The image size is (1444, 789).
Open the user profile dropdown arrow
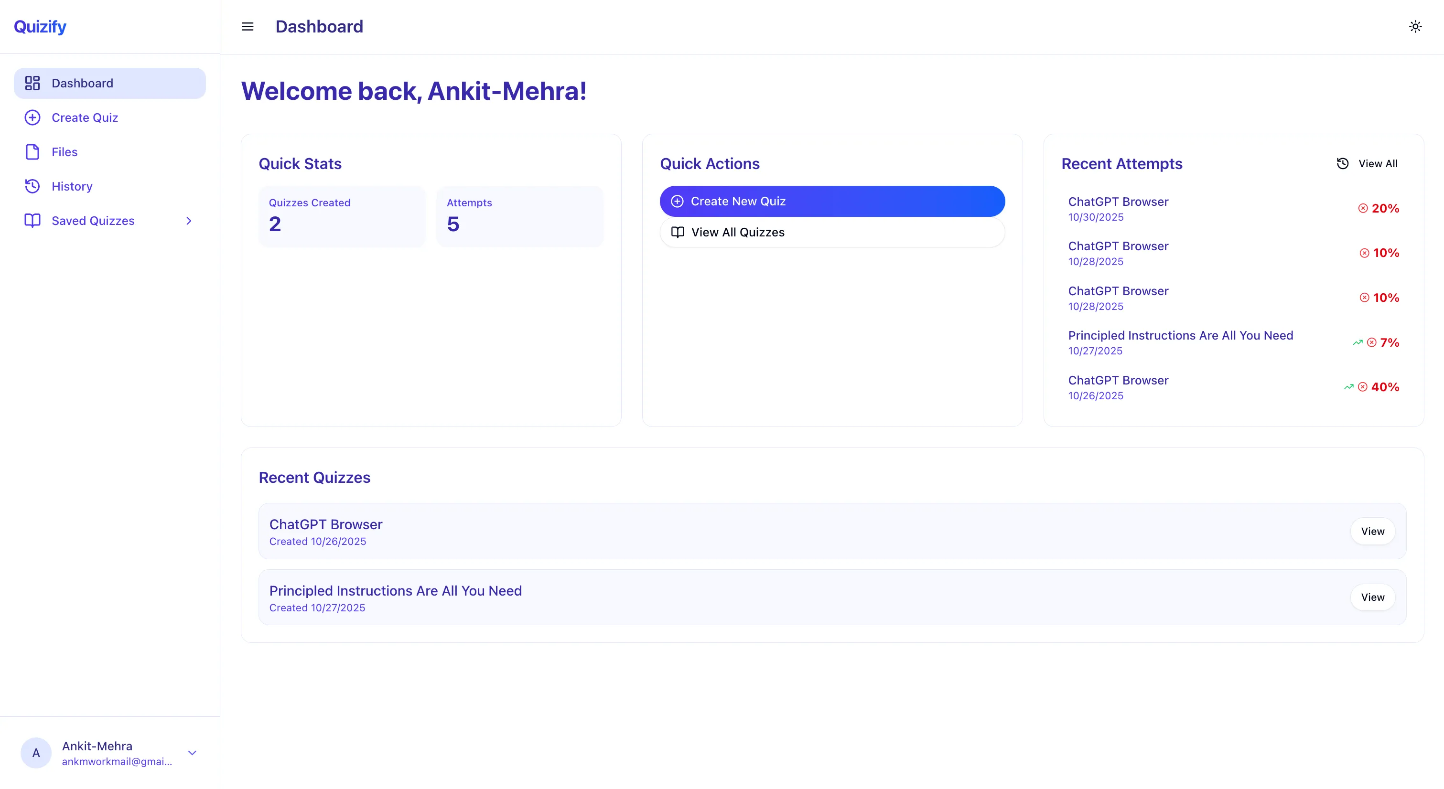pyautogui.click(x=192, y=753)
